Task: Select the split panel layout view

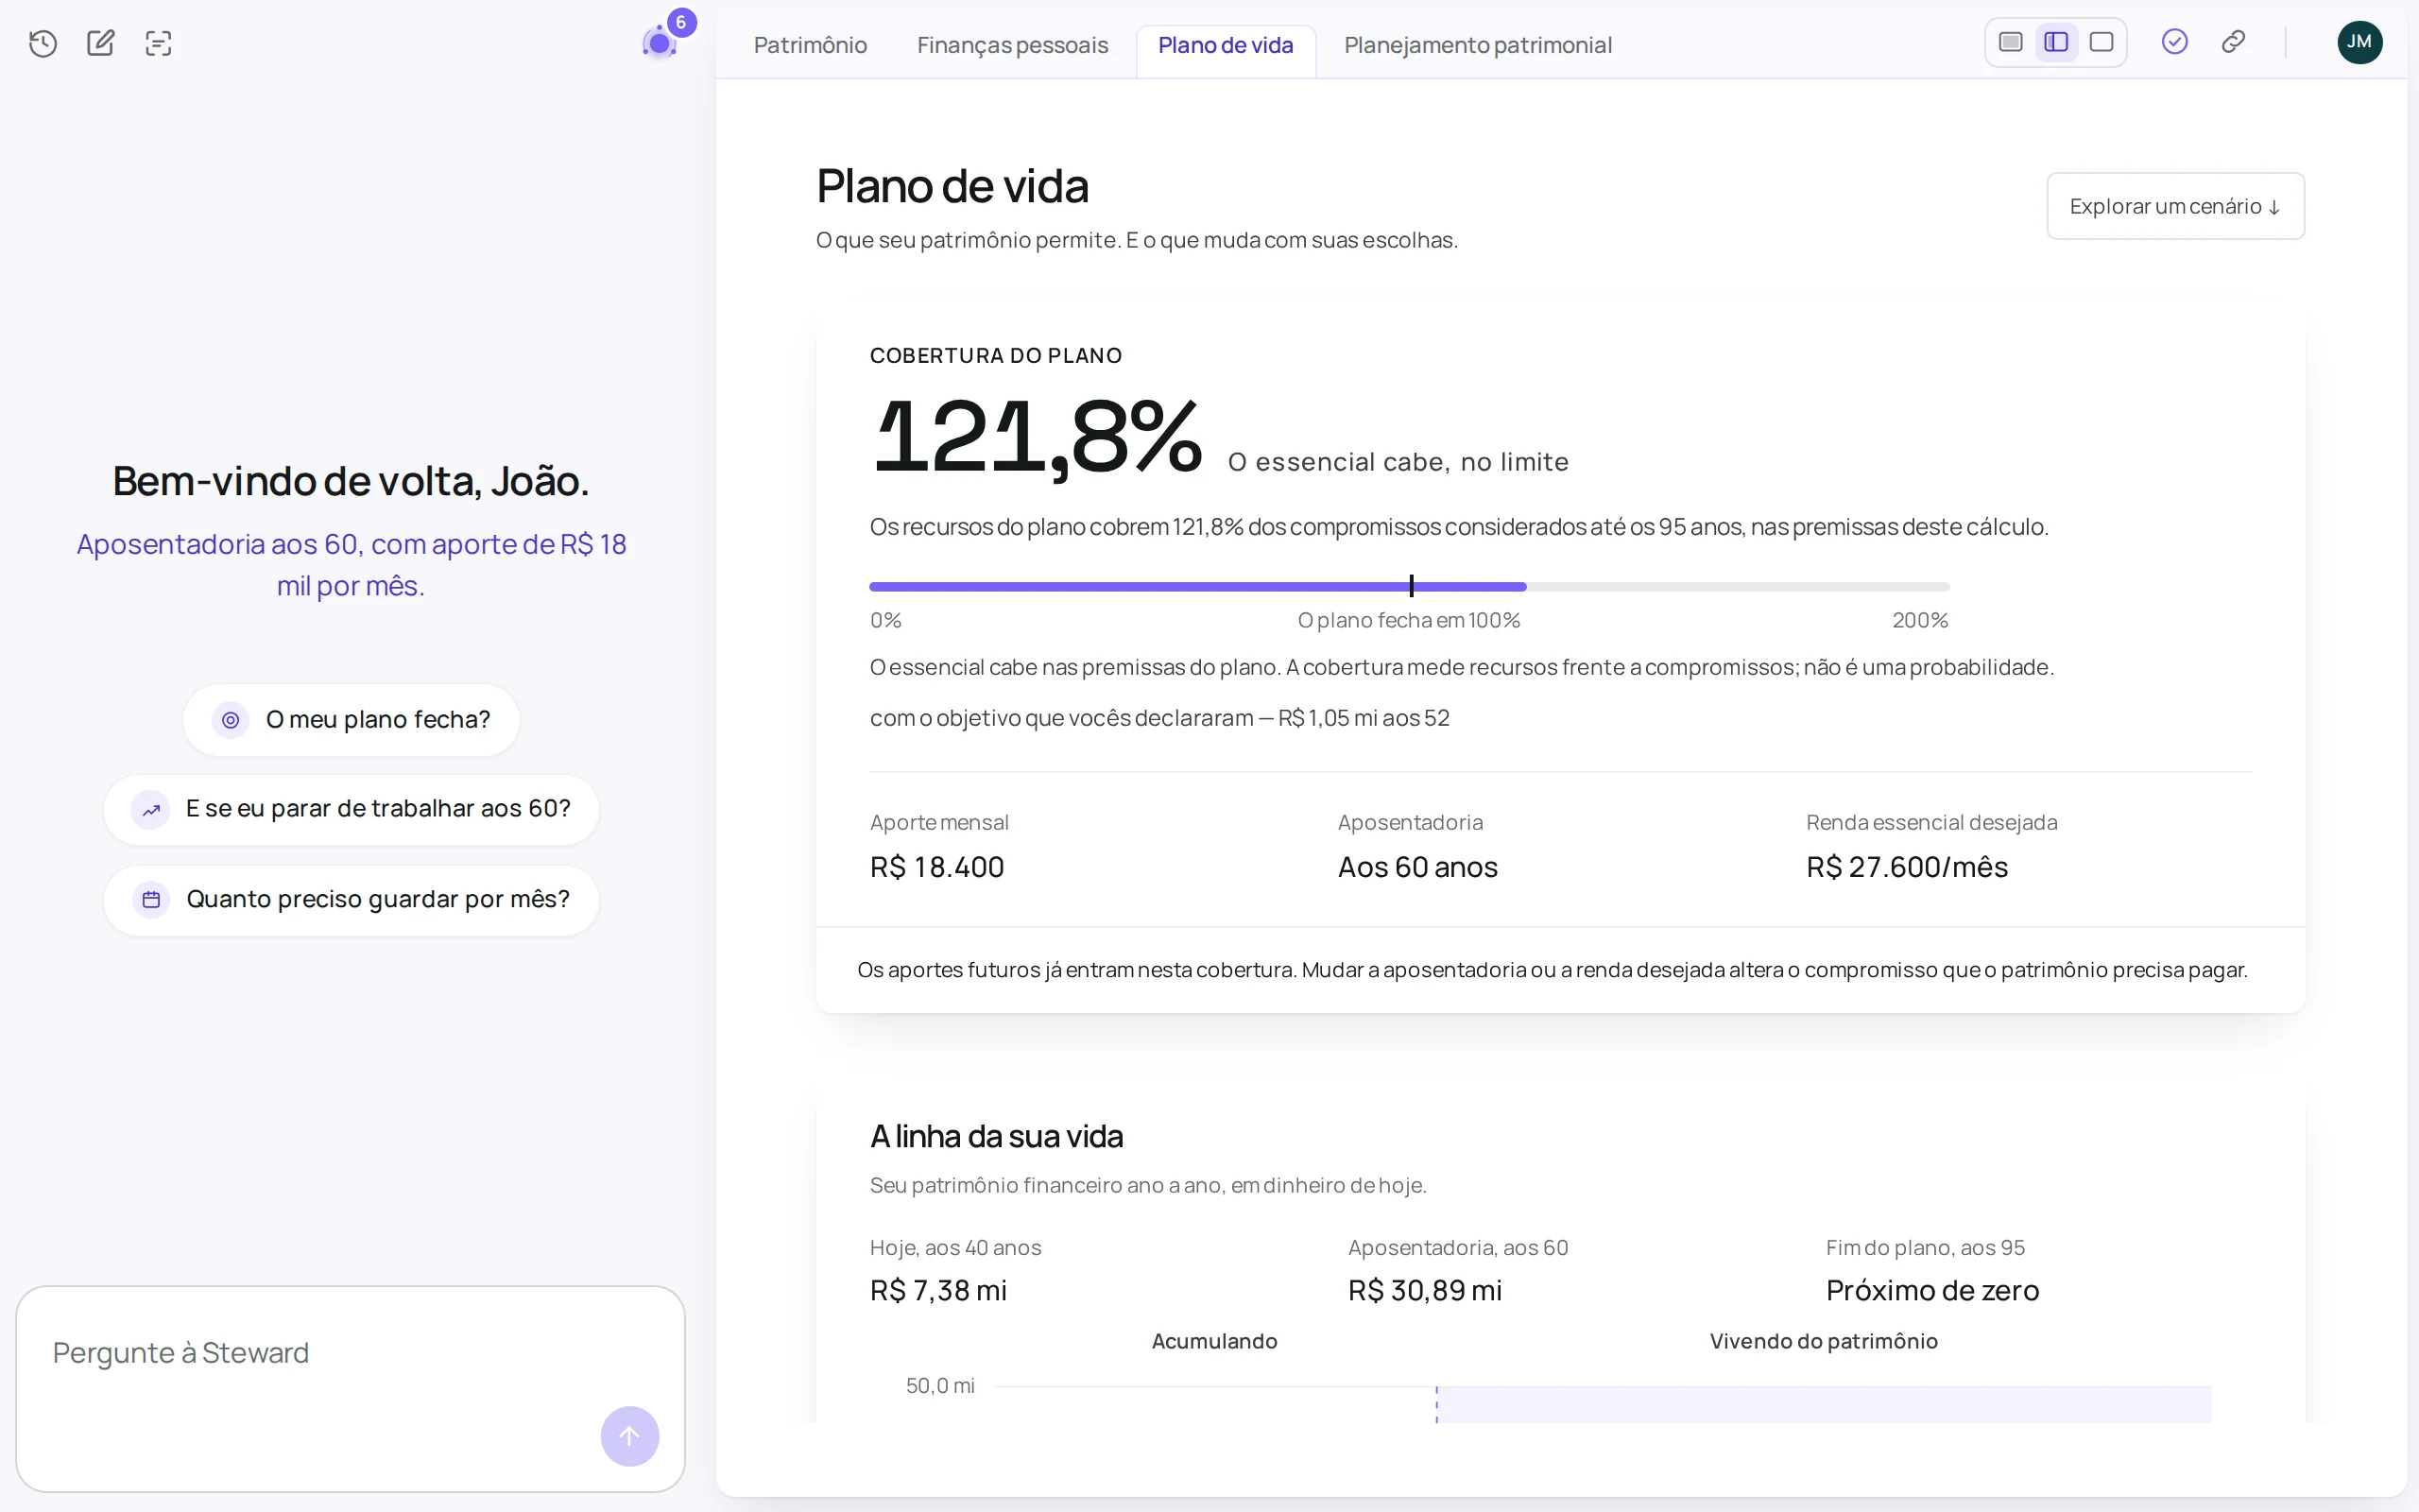Action: (2056, 42)
